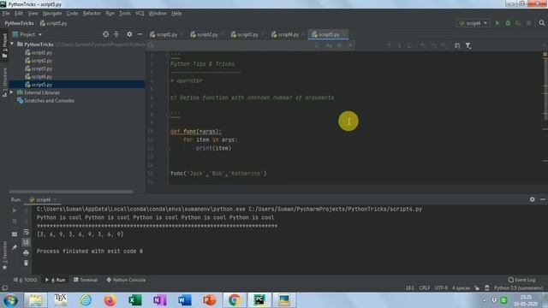Stop the process in the Run panel
This screenshot has height=308, width=548.
15,222
